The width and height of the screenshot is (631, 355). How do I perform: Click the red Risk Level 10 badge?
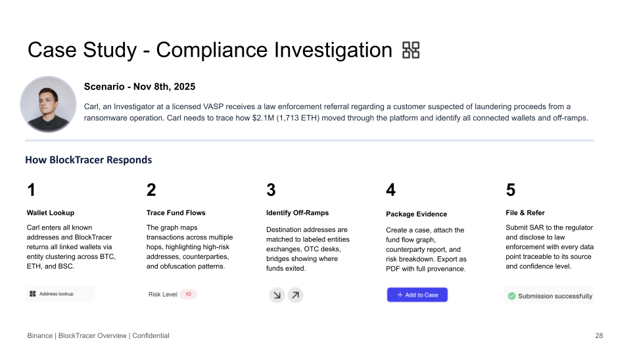[x=188, y=295]
